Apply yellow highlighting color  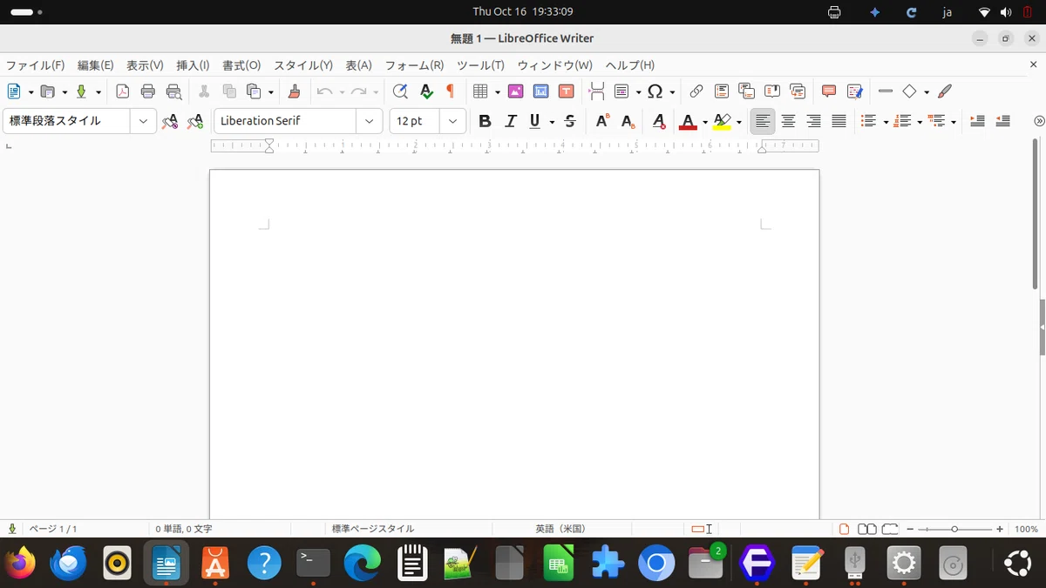[722, 121]
